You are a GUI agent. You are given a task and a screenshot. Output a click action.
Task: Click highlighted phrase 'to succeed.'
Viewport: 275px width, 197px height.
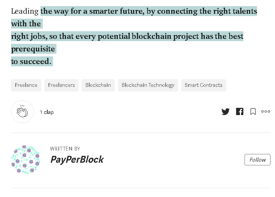tap(31, 61)
